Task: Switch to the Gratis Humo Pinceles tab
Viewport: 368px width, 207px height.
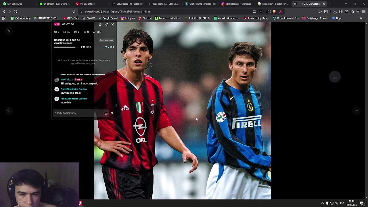Action: (x=201, y=4)
